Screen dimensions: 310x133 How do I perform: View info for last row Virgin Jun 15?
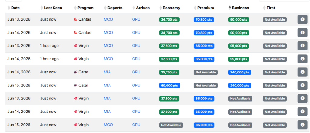click(302, 125)
